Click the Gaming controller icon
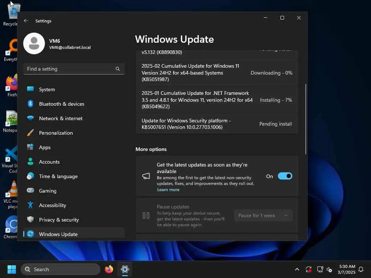This screenshot has height=278, width=371. coord(30,190)
